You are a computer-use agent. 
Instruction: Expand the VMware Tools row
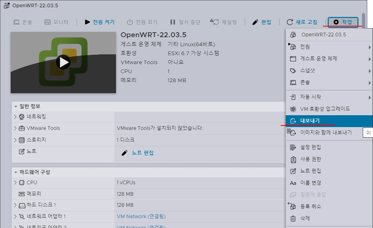(x=15, y=128)
